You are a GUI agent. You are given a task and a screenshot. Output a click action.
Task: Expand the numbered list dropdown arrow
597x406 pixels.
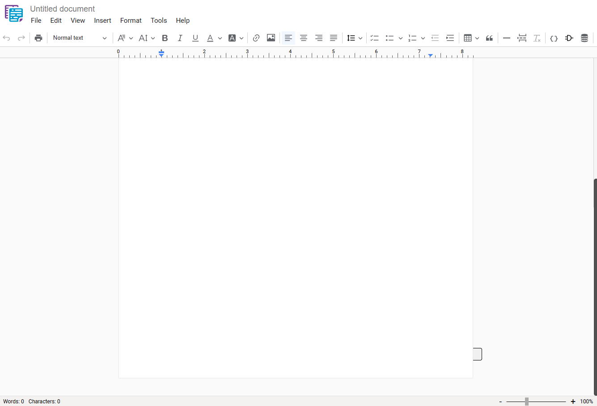(x=423, y=38)
